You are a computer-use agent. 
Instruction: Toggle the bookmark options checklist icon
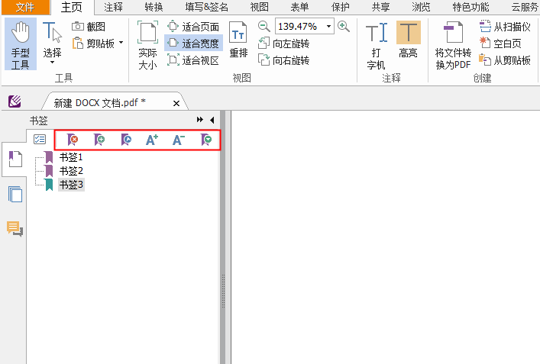(x=40, y=140)
